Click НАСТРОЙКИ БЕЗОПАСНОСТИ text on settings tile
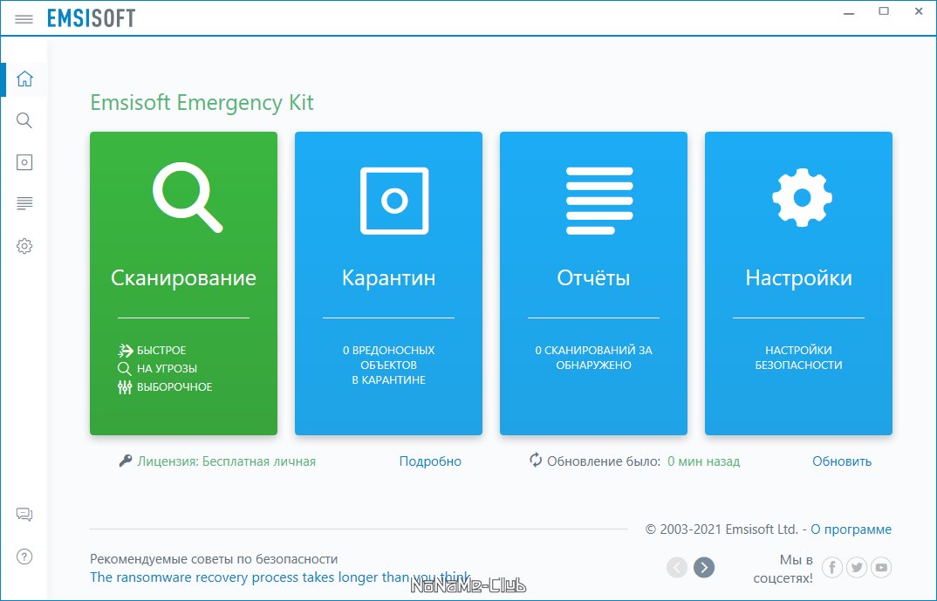Screen dimensions: 937x601 [798, 358]
